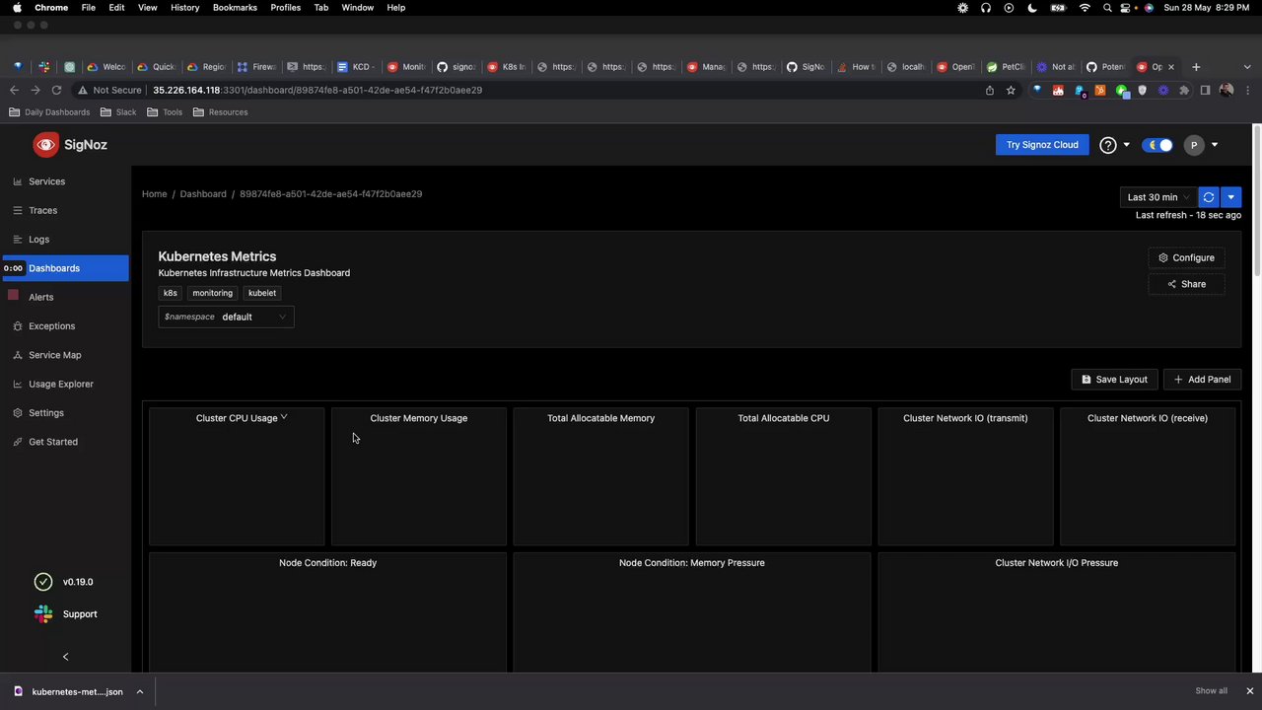Open Get Started via its rocket sidebar icon
Image resolution: width=1262 pixels, height=710 pixels.
click(x=17, y=442)
